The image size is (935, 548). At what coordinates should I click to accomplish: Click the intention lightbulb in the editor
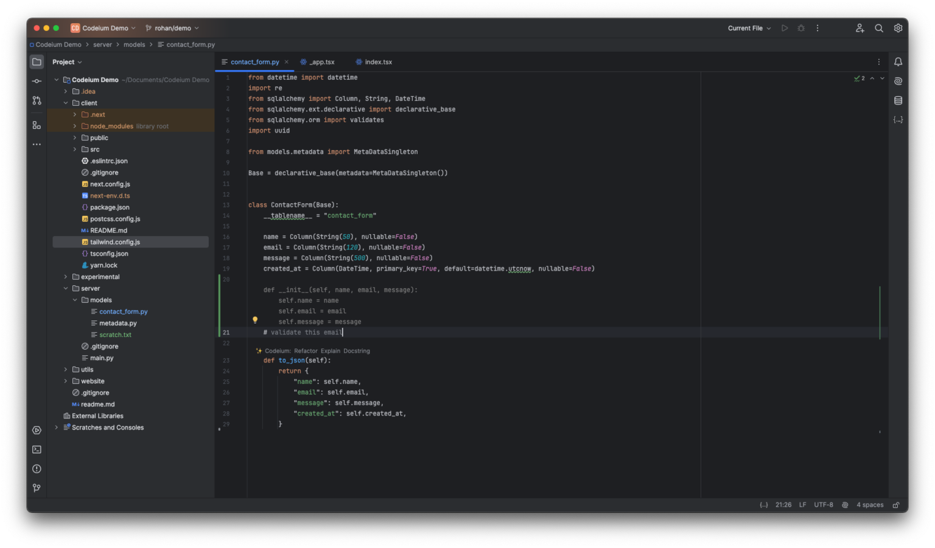255,320
